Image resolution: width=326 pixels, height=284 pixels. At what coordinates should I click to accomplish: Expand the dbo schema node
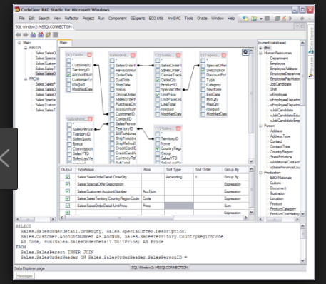[260, 48]
